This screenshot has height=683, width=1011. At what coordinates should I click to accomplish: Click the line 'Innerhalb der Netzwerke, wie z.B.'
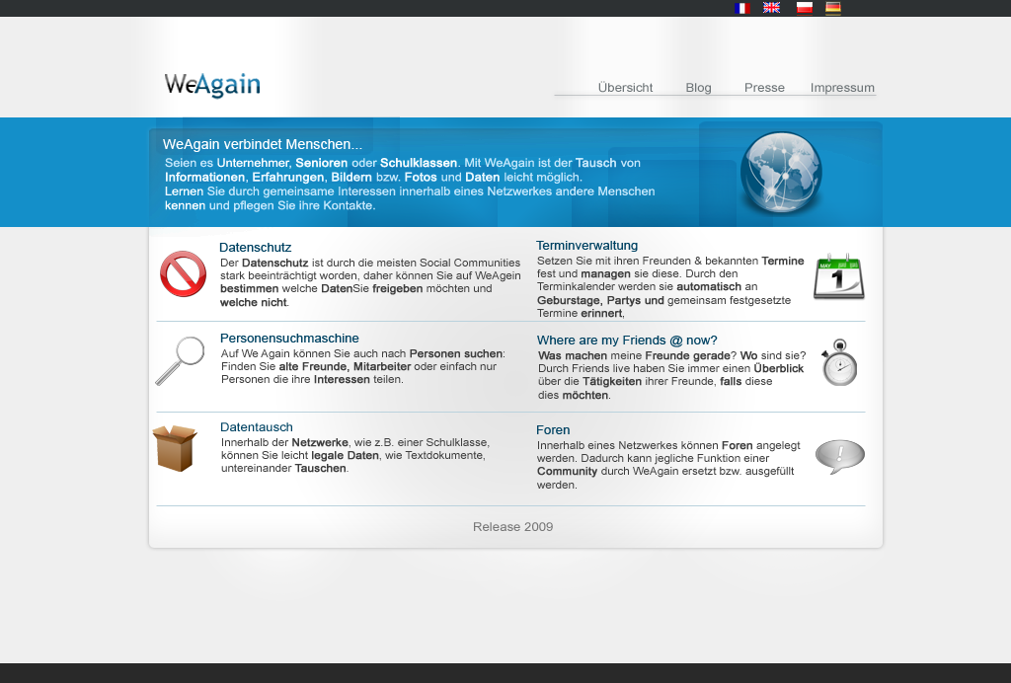pyautogui.click(x=355, y=442)
